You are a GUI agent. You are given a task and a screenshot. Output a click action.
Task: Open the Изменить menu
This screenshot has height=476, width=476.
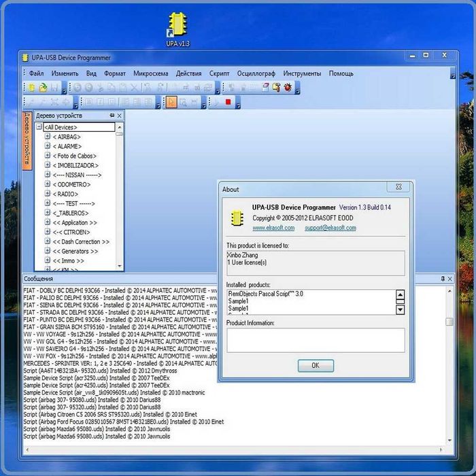[65, 73]
